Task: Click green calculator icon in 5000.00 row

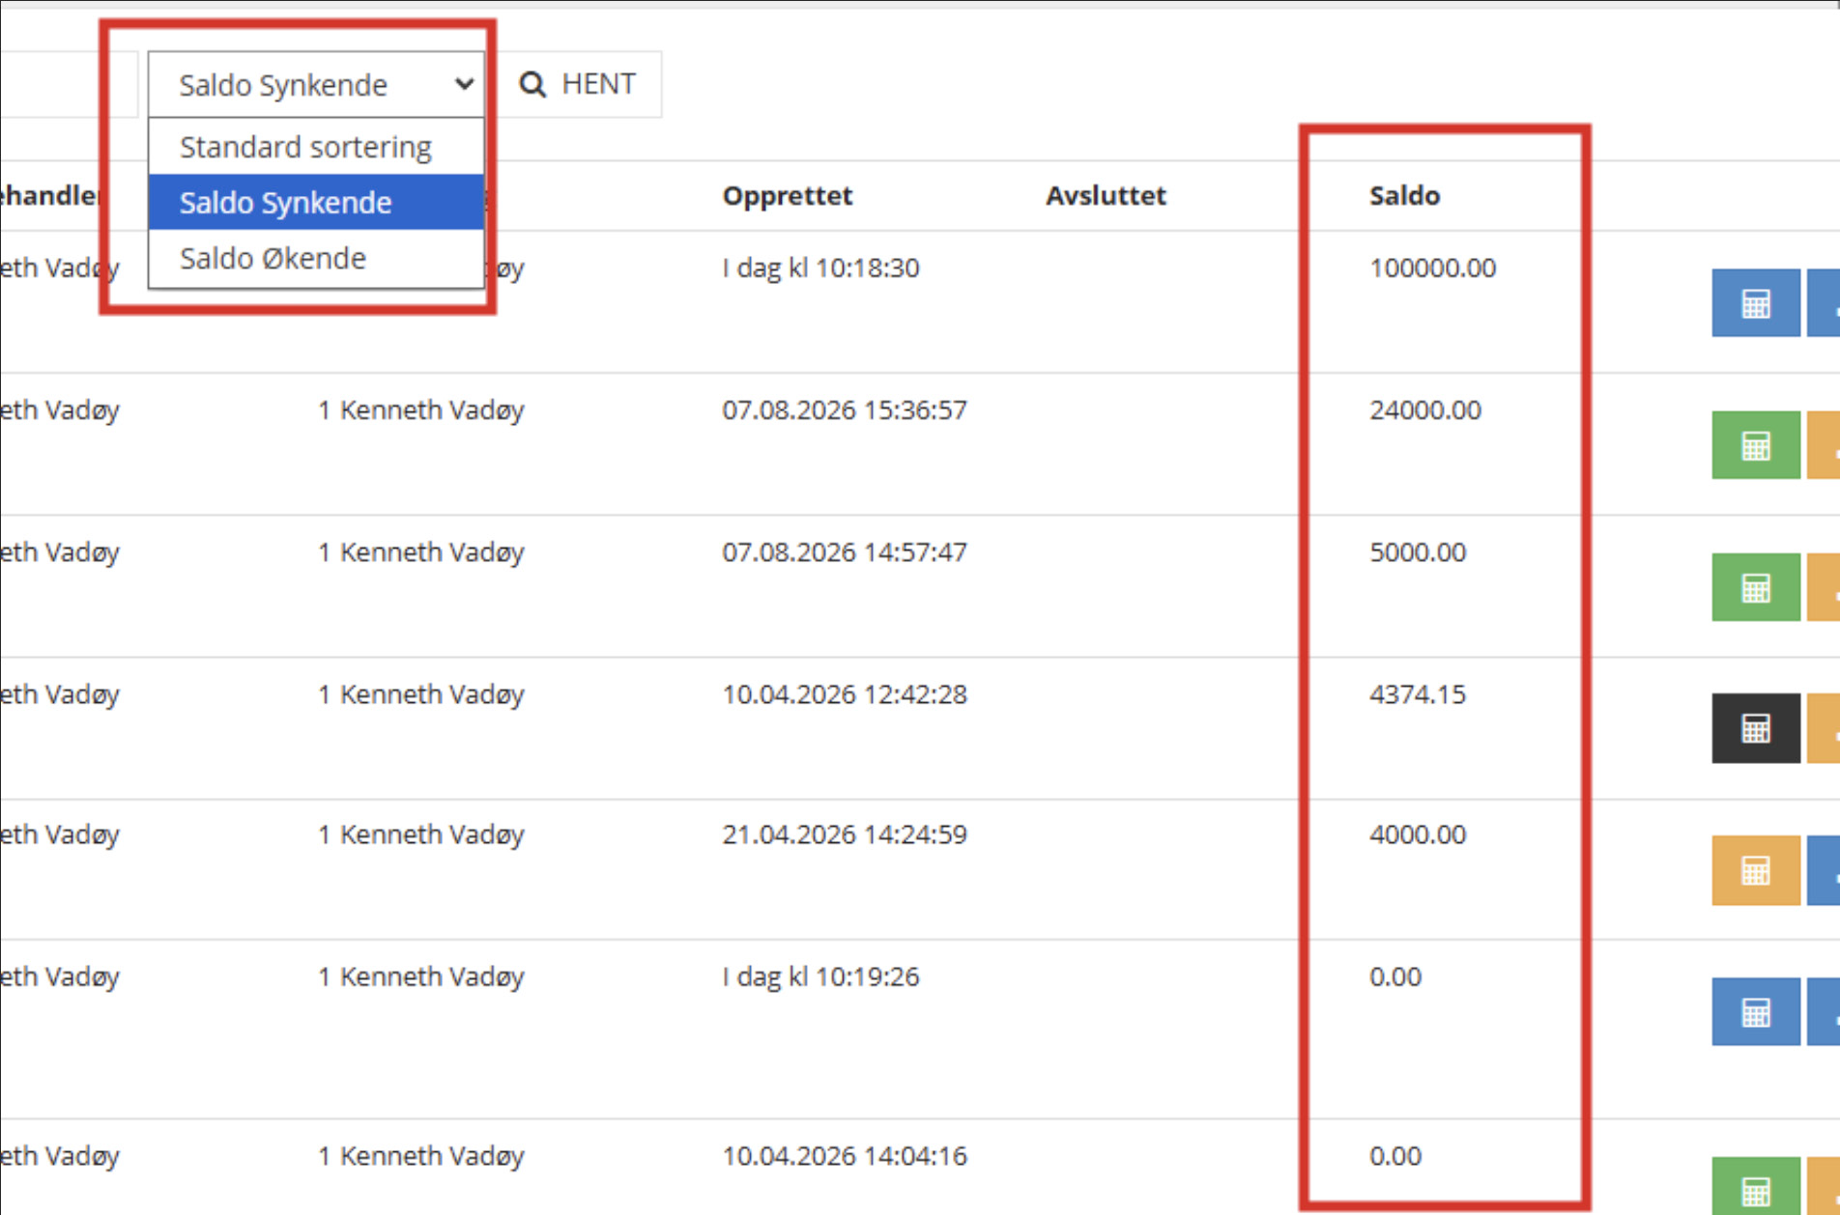Action: pos(1755,587)
